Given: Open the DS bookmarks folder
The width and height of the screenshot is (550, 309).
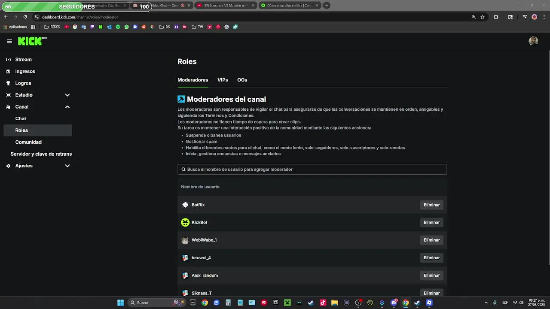Looking at the screenshot, I should point(165,27).
